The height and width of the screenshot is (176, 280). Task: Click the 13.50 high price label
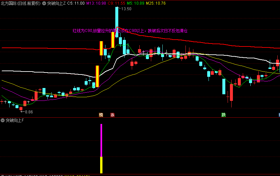(126, 9)
